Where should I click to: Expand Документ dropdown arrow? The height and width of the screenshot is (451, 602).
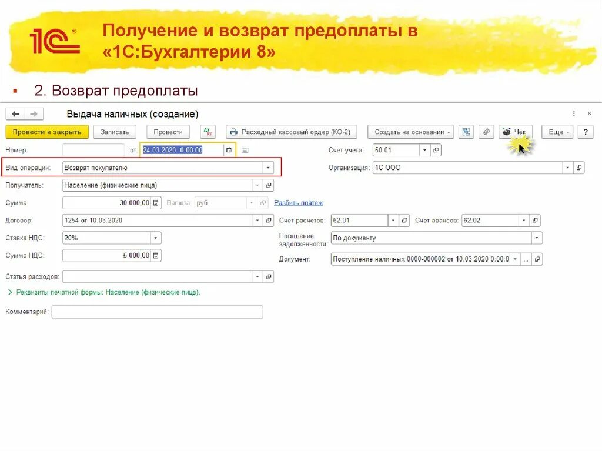515,259
